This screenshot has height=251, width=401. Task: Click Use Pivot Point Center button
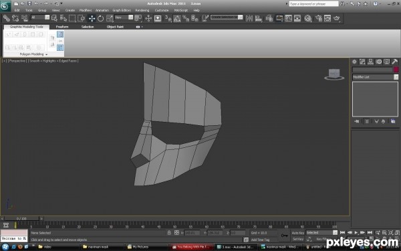pos(138,18)
